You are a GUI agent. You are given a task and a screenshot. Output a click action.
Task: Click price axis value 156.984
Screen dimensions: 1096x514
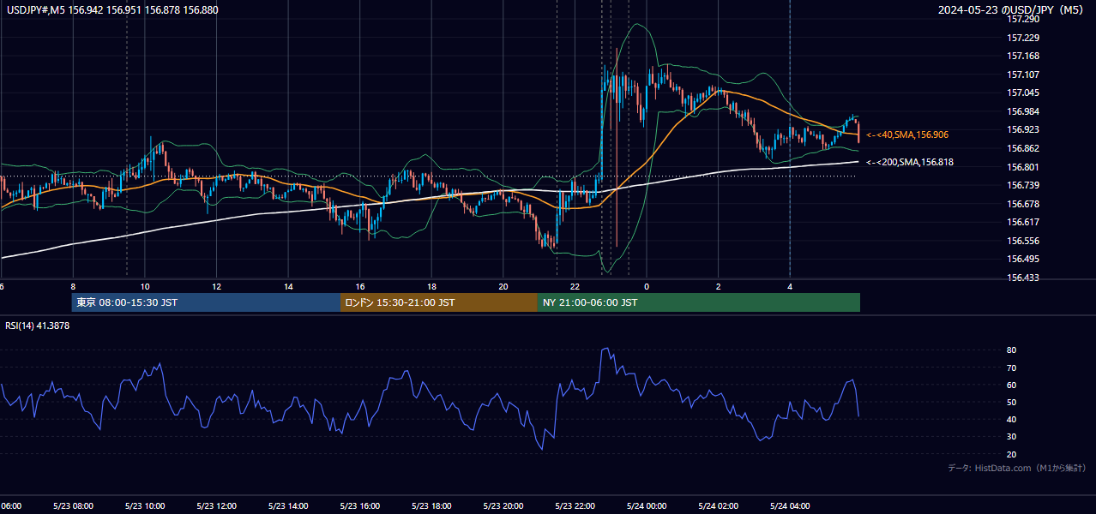(1022, 111)
